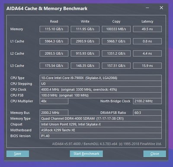
Task: Select L2 Cache Write value 915.93 GB/s
Action: coord(85,54)
